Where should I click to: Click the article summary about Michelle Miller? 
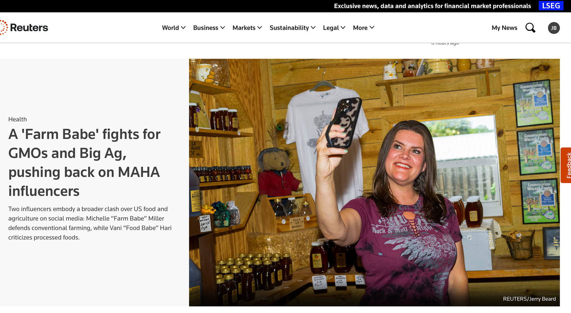[x=90, y=223]
